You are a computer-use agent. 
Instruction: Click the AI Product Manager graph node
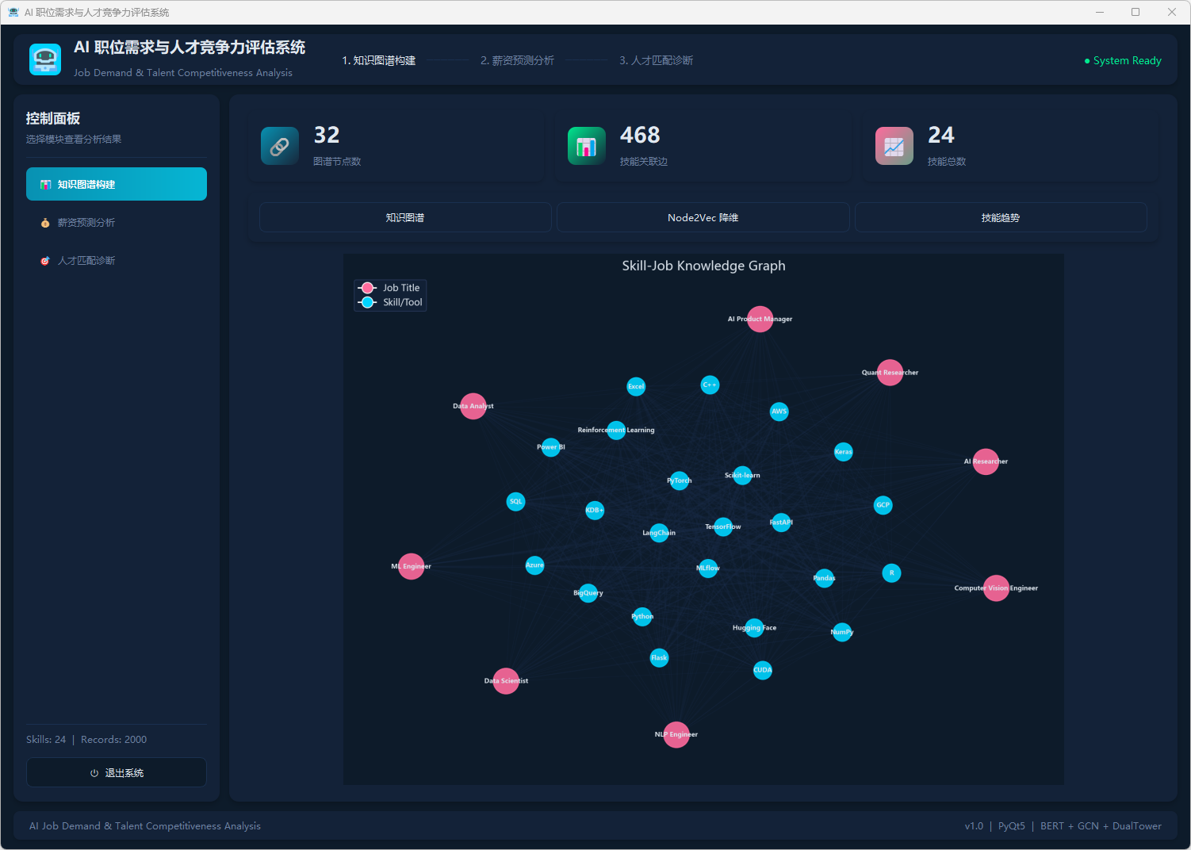coord(760,319)
